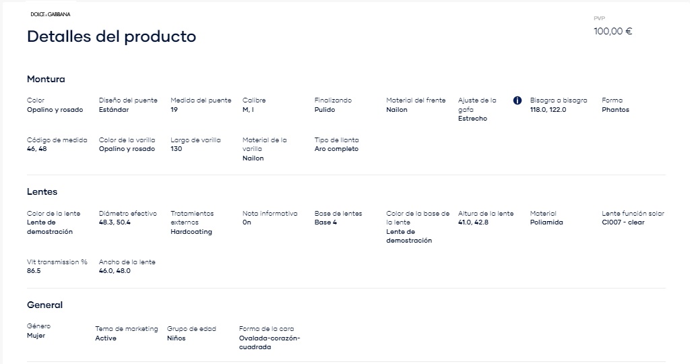Click the Cl007 - clear lens function value
Screen dimensions: 690x364
click(x=623, y=222)
